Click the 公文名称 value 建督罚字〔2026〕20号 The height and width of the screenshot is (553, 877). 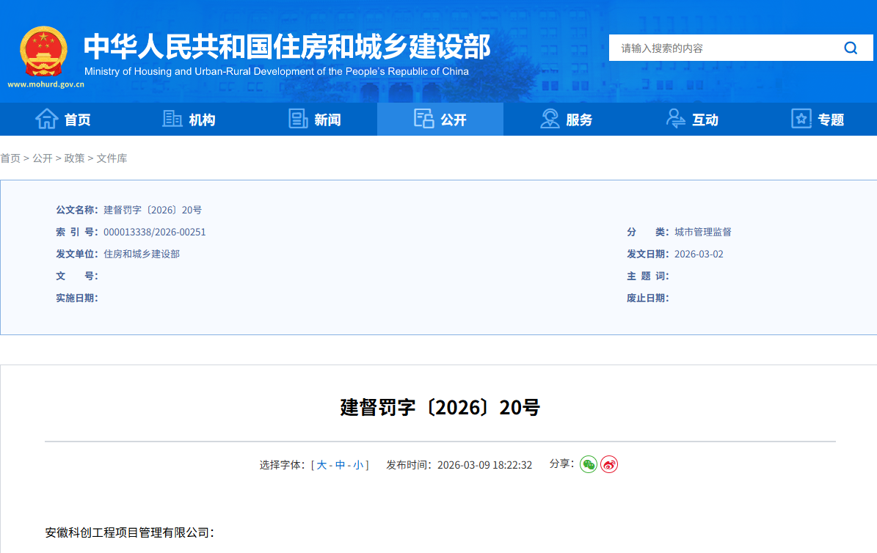[x=153, y=210]
